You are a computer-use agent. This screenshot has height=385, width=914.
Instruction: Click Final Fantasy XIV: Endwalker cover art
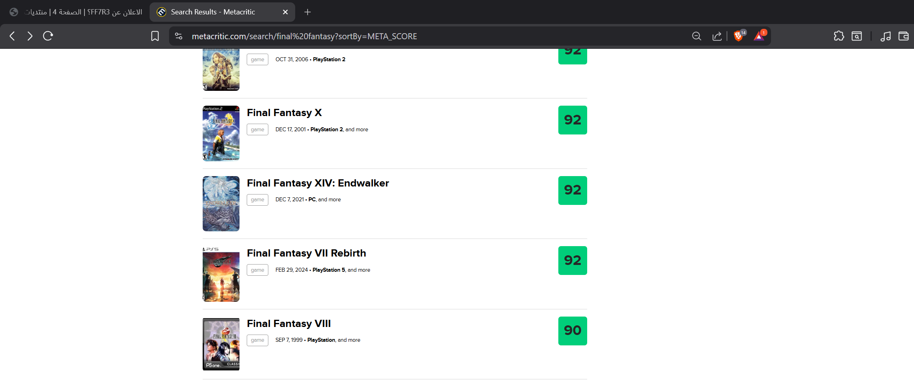pos(221,204)
